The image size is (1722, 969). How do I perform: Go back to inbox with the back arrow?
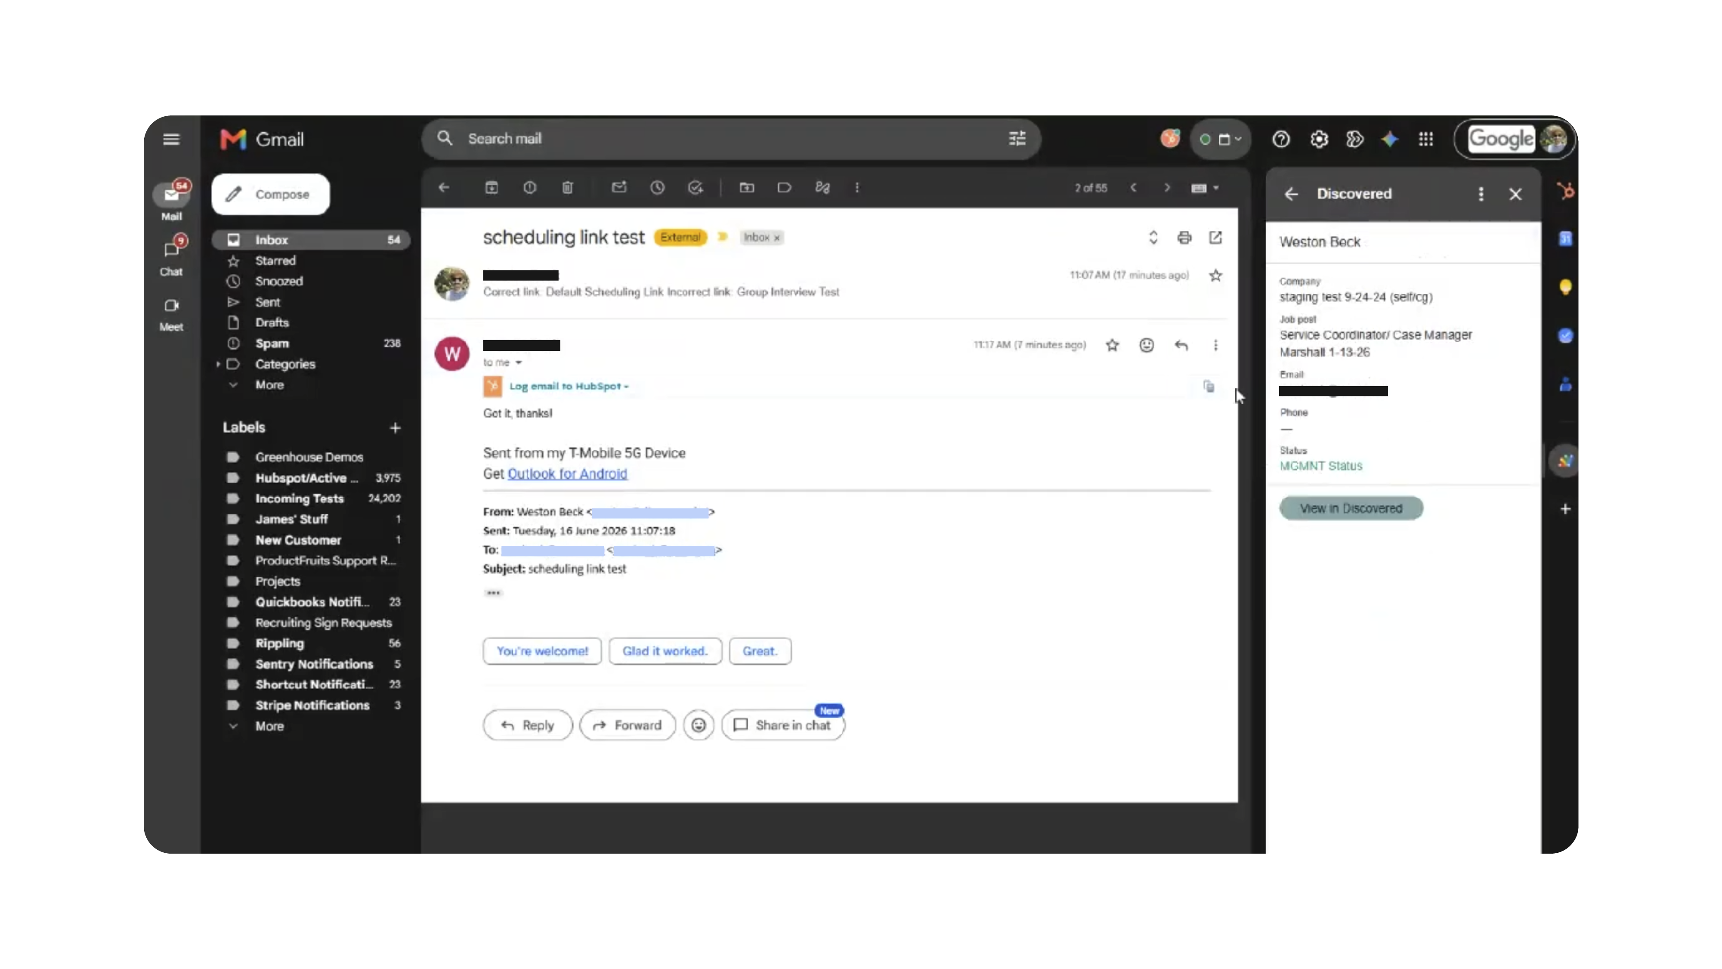444,188
